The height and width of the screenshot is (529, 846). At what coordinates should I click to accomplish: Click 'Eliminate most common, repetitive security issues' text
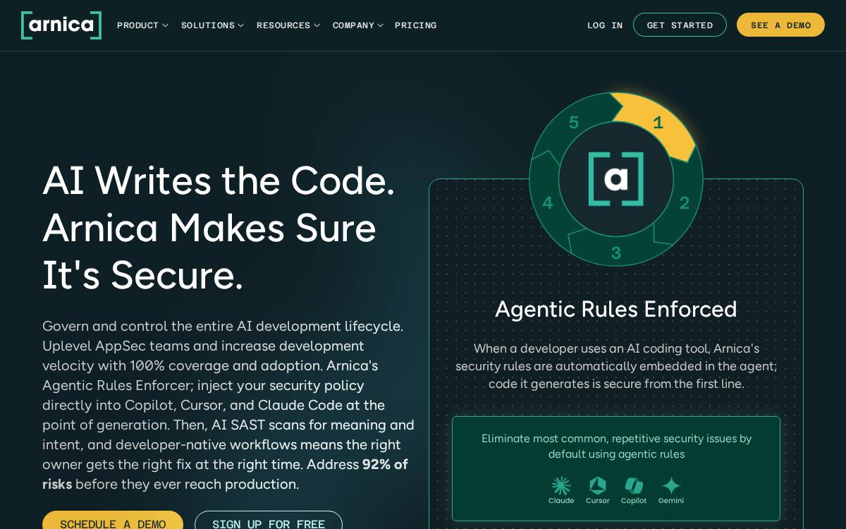616,446
